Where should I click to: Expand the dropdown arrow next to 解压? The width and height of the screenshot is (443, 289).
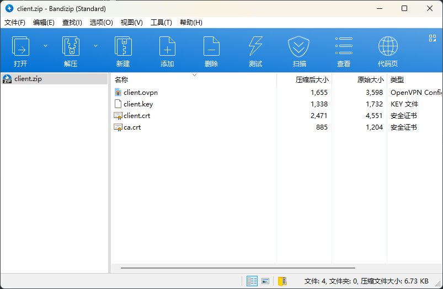coord(96,46)
